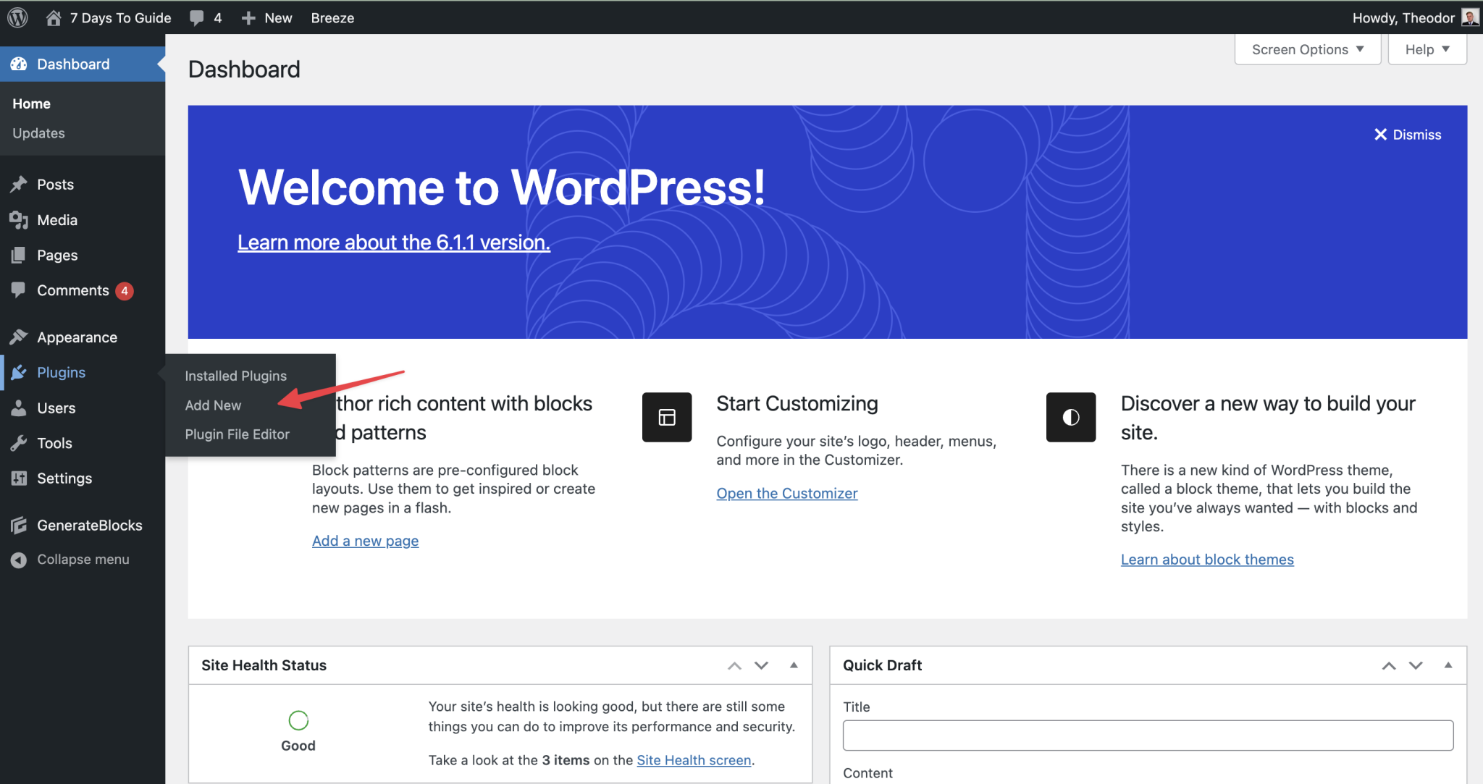
Task: Toggle the Site Health Status panel
Action: (794, 665)
